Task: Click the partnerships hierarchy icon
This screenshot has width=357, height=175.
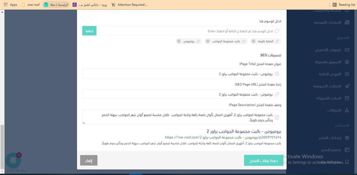Action: coord(347,110)
